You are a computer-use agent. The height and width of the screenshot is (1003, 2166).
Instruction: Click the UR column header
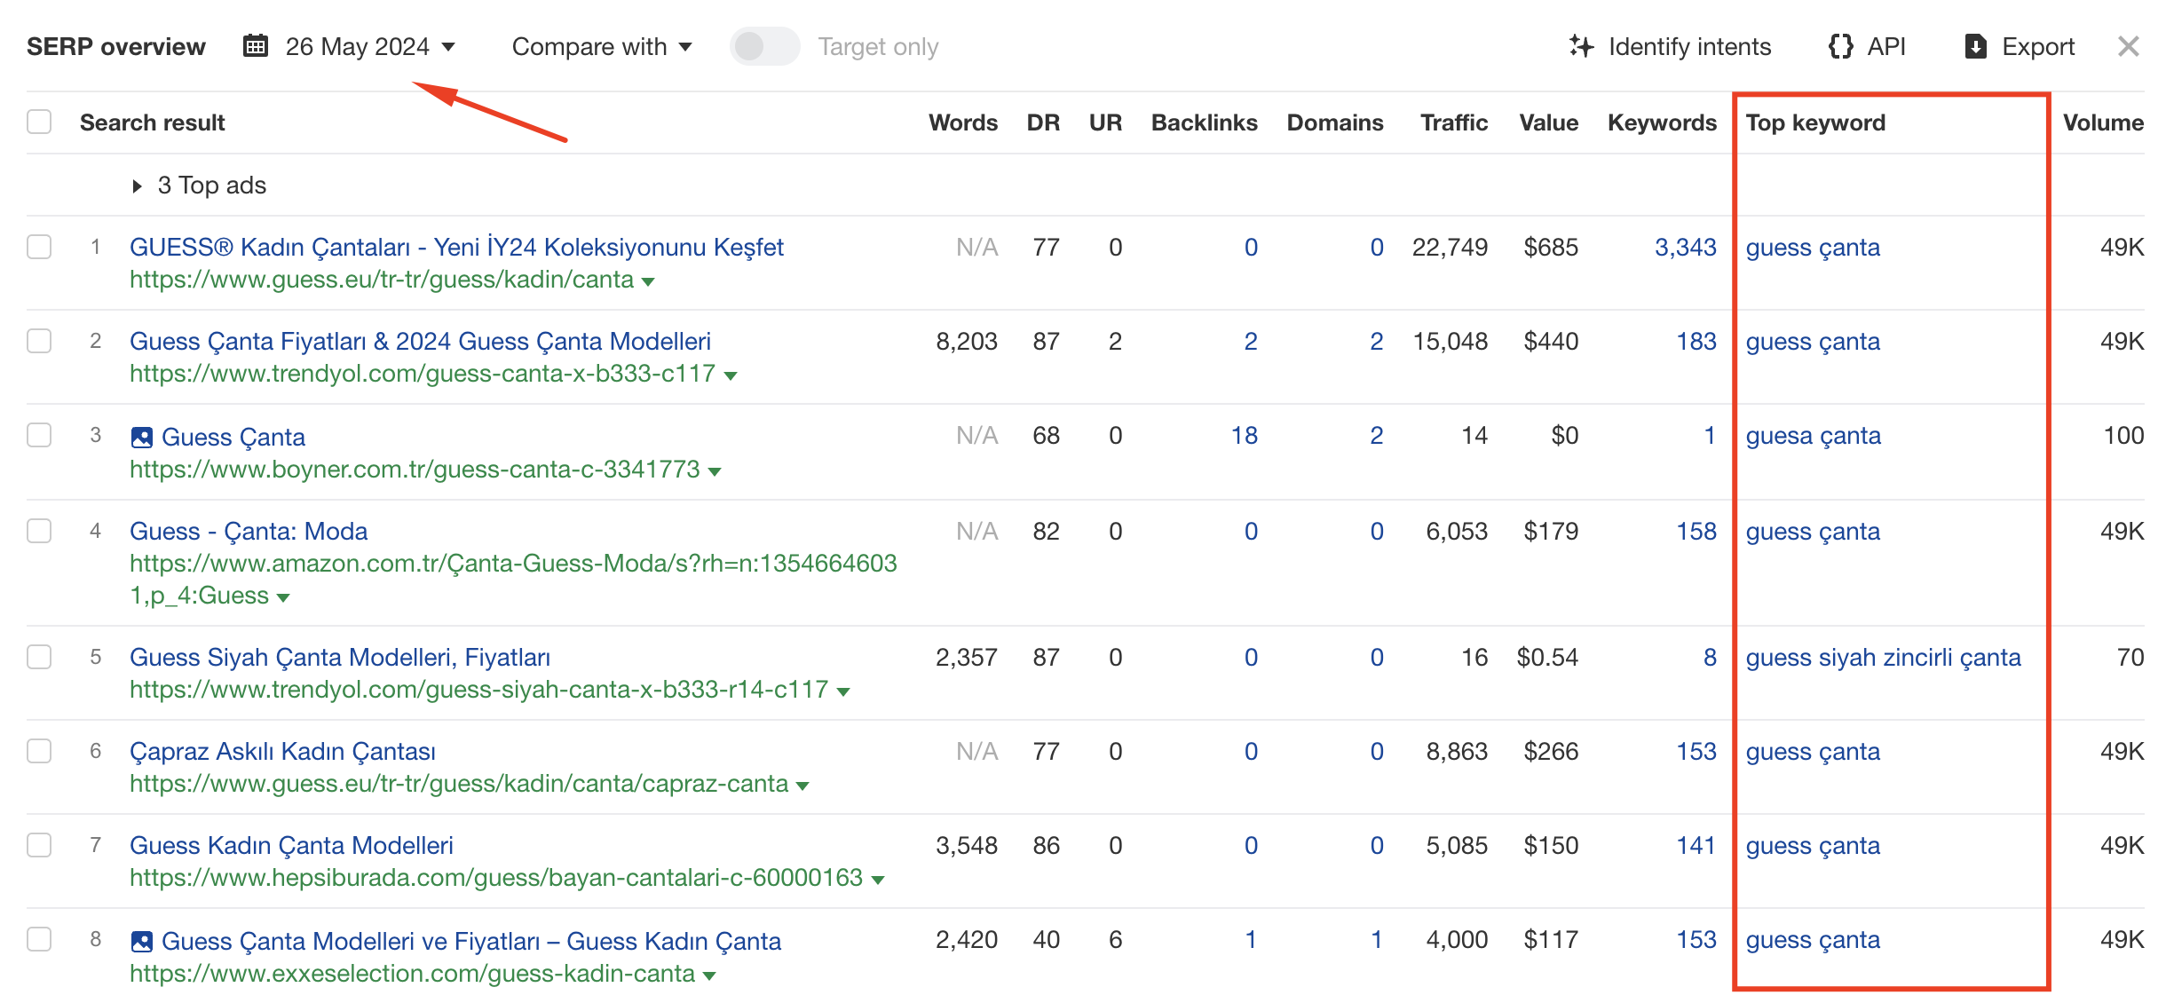(1105, 122)
